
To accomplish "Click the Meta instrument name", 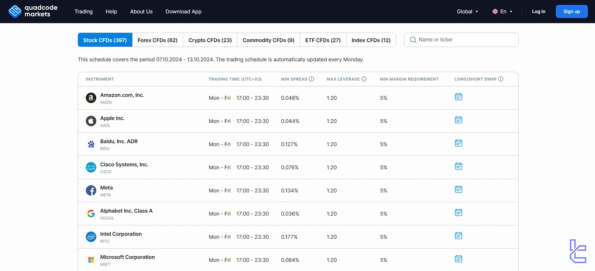I will point(106,188).
